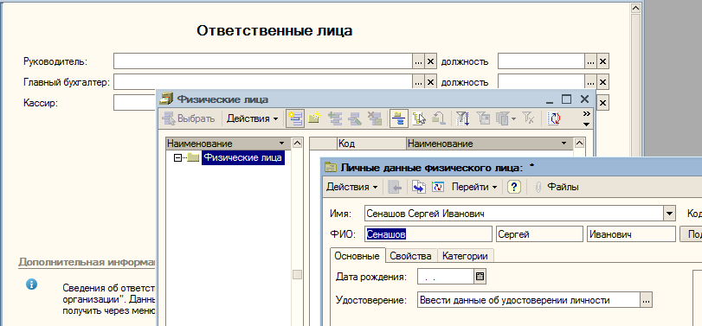Open Действия menu in Физические лица window

(252, 118)
